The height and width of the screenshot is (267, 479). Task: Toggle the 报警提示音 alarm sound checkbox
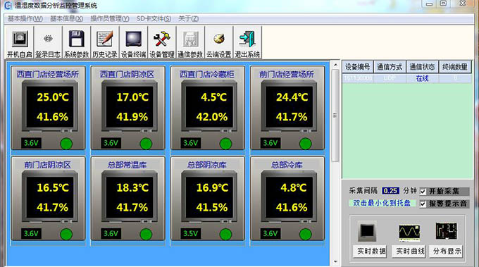423,204
